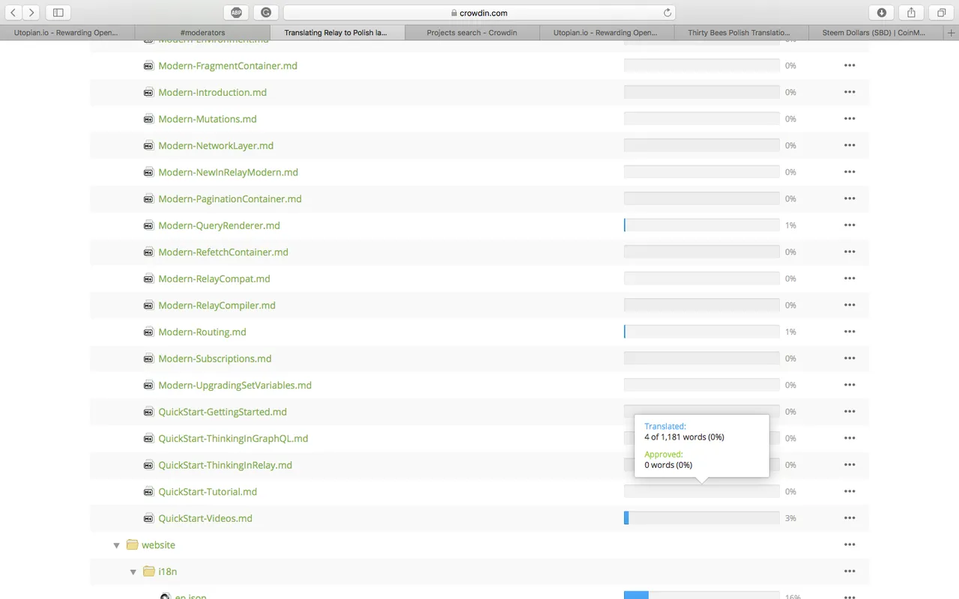This screenshot has width=959, height=599.
Task: Open Modern-Subscriptions.md file
Action: (x=214, y=359)
